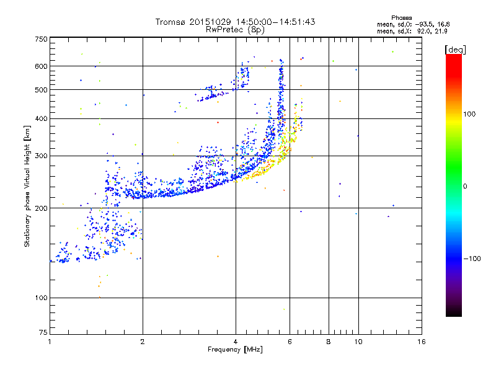Screen dimensions: 496x372
Task: Click the 'Frequency [MHz]' axis title
Action: (235, 350)
